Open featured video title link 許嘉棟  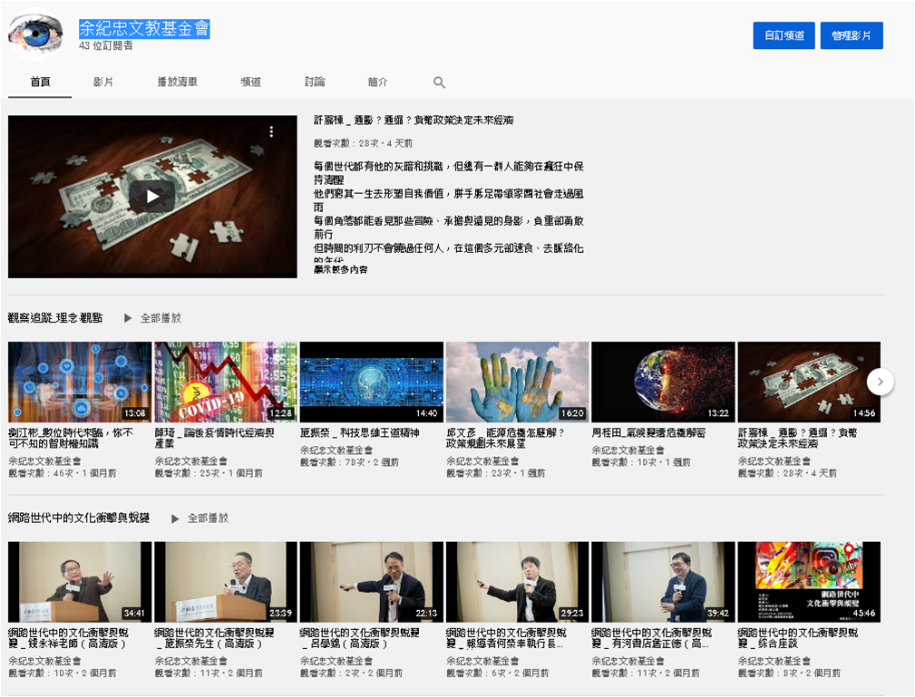click(414, 121)
